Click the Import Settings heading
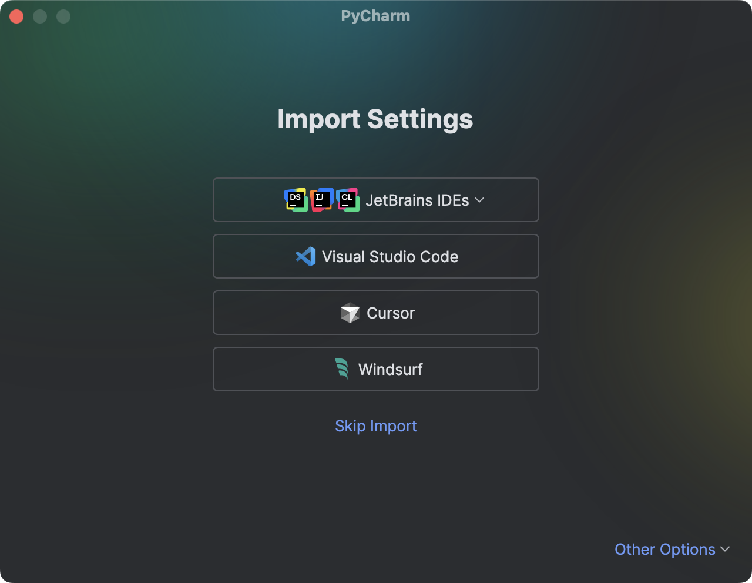 (376, 119)
